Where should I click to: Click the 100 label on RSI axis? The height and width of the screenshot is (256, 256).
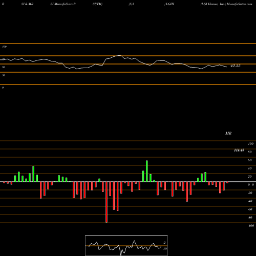click(4, 47)
